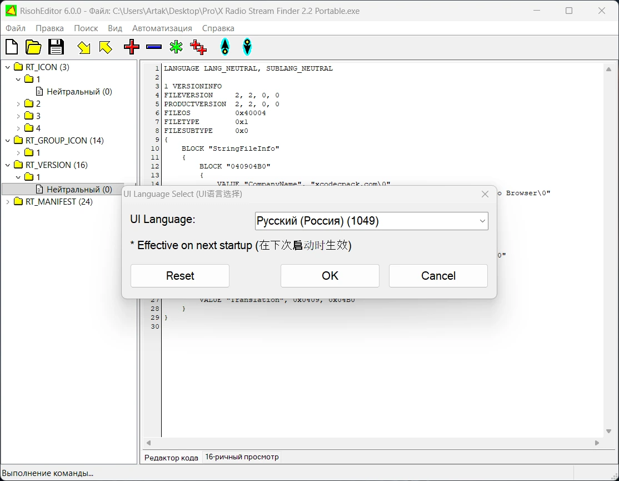Click the 1 VERSIONINFO line in code editor
The height and width of the screenshot is (481, 619).
tap(193, 86)
